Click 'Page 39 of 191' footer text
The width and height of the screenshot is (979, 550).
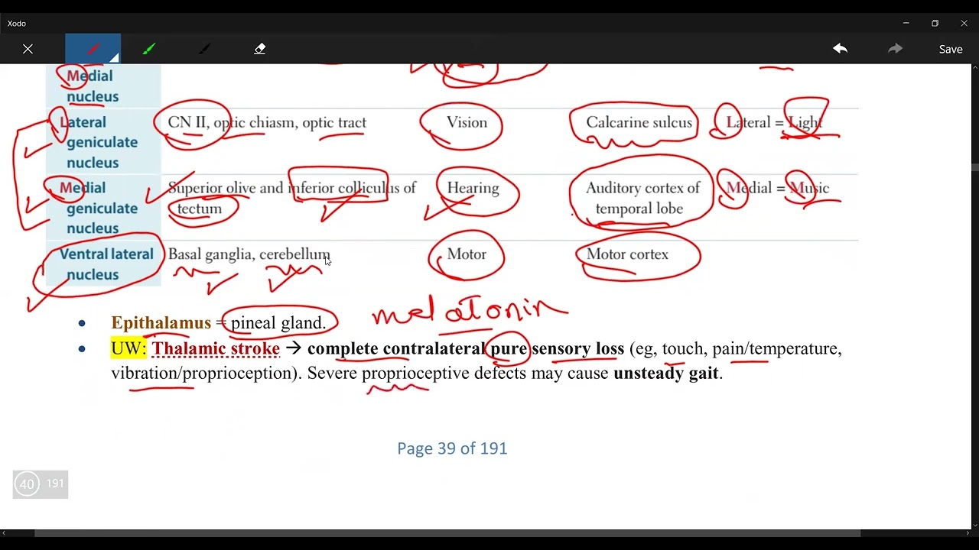452,448
